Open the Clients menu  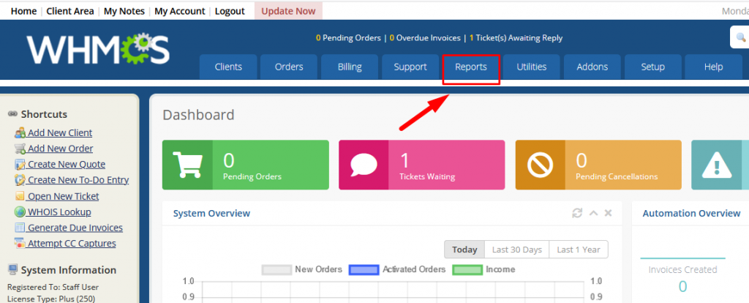(228, 67)
